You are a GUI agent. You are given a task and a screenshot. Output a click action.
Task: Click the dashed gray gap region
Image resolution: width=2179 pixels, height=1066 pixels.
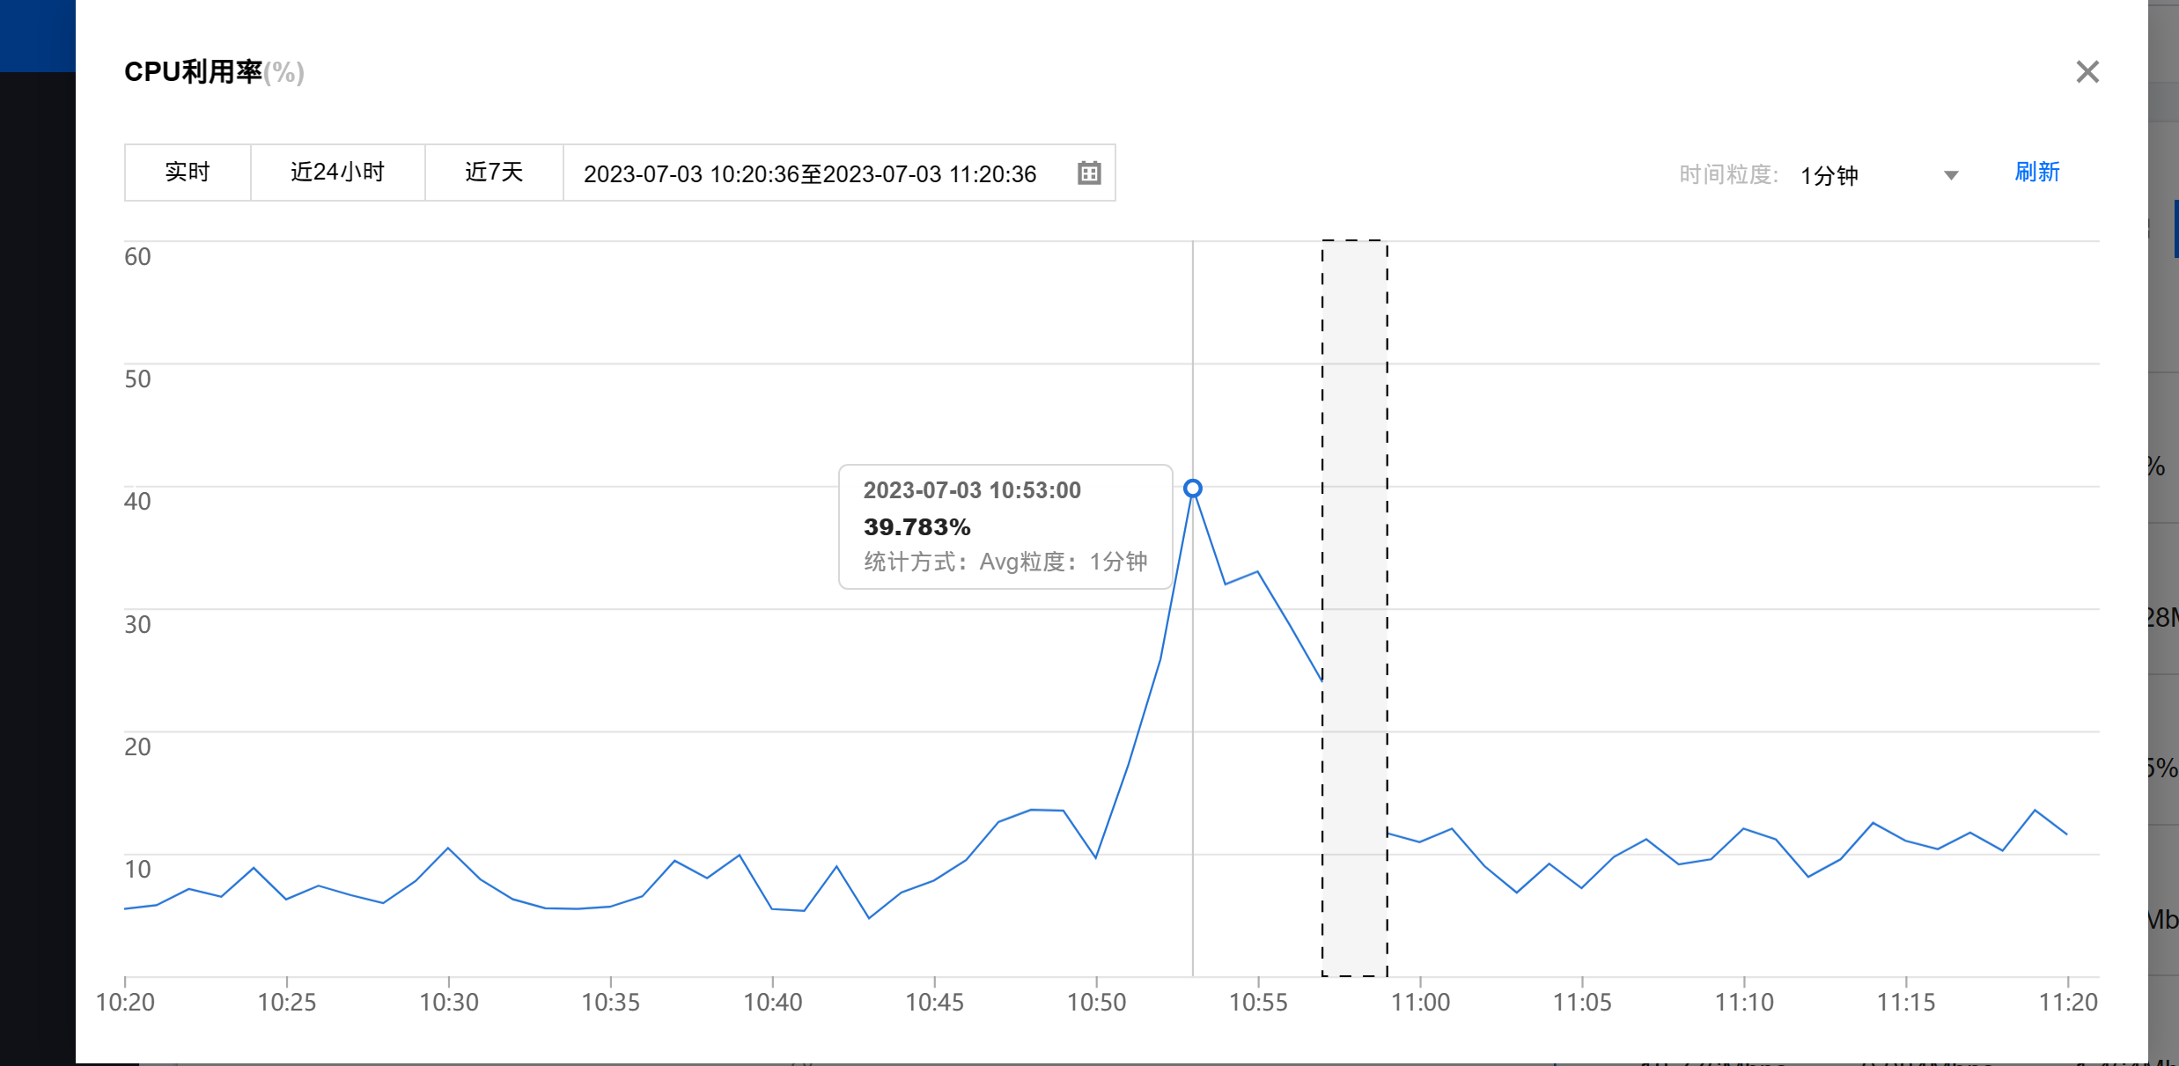[1355, 608]
